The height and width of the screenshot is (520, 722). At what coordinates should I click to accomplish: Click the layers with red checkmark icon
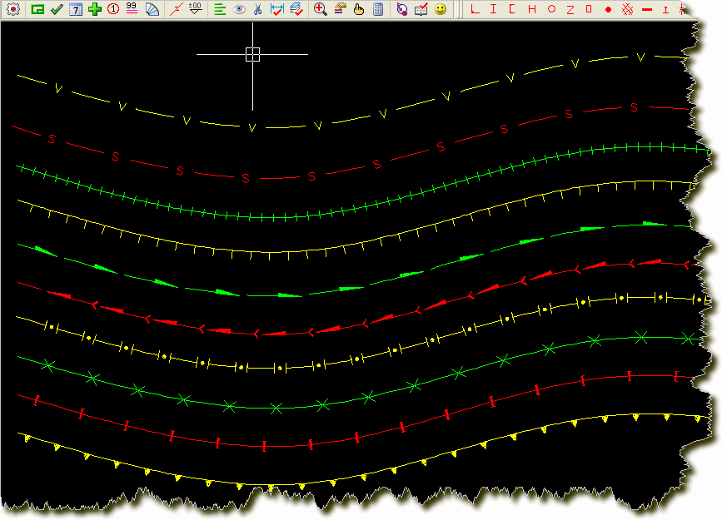click(x=296, y=9)
